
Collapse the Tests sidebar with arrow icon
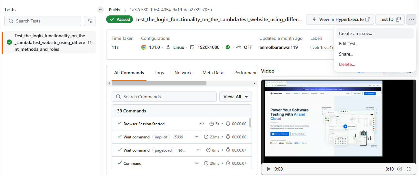(101, 10)
